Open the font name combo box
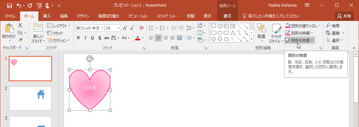Screen dimensions: 359x127 90,28
